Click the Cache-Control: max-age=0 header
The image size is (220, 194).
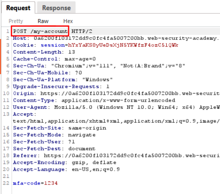coord(54,59)
